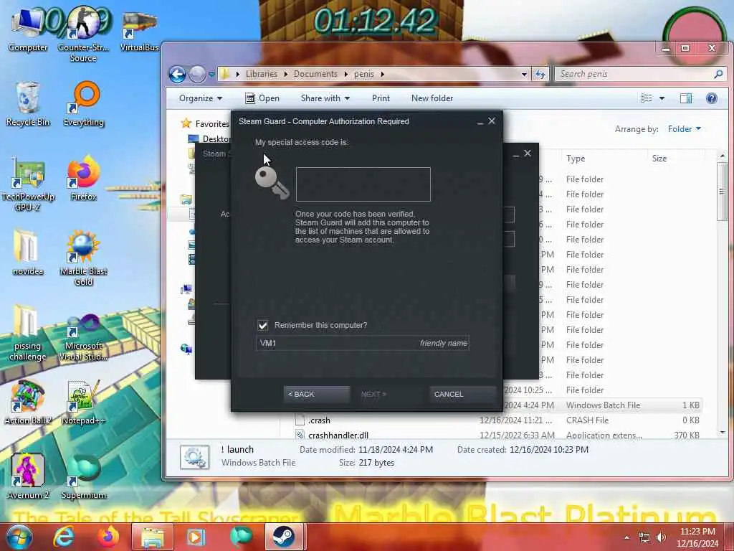The height and width of the screenshot is (551, 734).
Task: Open the change view options arrow
Action: click(662, 98)
